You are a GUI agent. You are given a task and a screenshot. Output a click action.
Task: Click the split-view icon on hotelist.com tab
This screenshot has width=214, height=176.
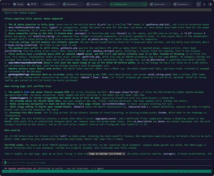tap(145, 4)
